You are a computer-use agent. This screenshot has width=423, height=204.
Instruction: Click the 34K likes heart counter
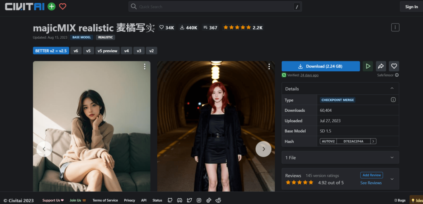167,28
